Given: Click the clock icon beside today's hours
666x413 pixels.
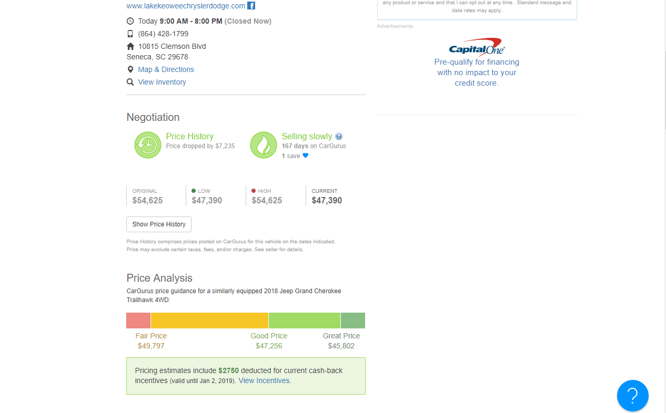Looking at the screenshot, I should click(x=130, y=21).
